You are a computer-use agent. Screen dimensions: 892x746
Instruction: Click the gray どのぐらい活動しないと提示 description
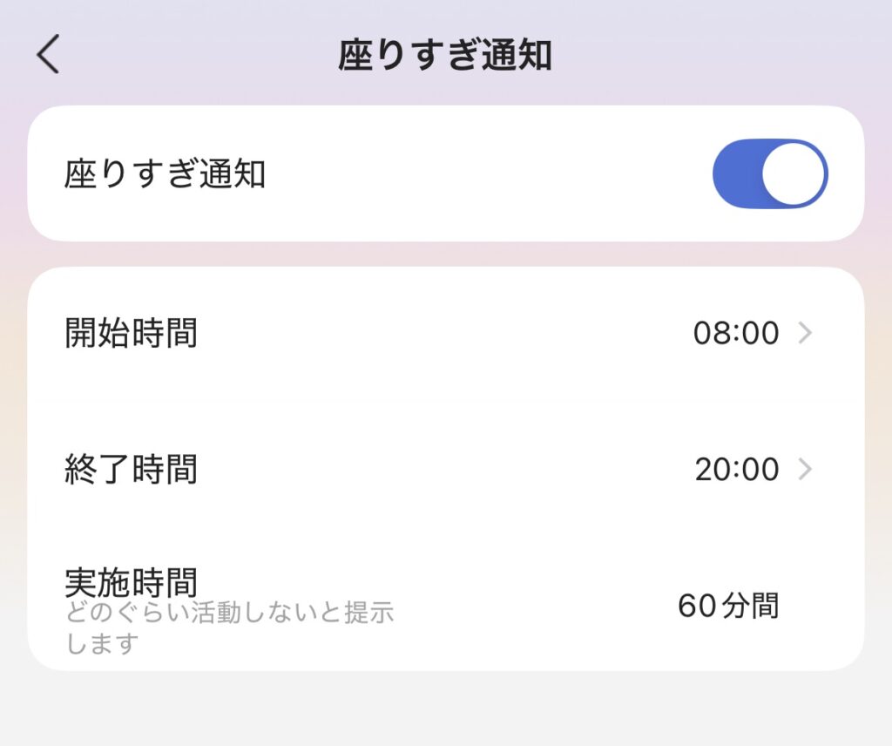tap(230, 613)
